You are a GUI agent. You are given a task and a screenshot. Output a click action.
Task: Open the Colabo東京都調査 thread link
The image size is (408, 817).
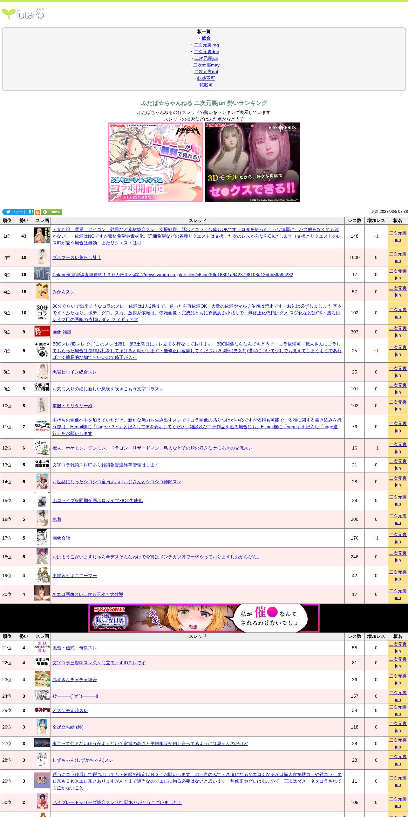click(x=173, y=275)
